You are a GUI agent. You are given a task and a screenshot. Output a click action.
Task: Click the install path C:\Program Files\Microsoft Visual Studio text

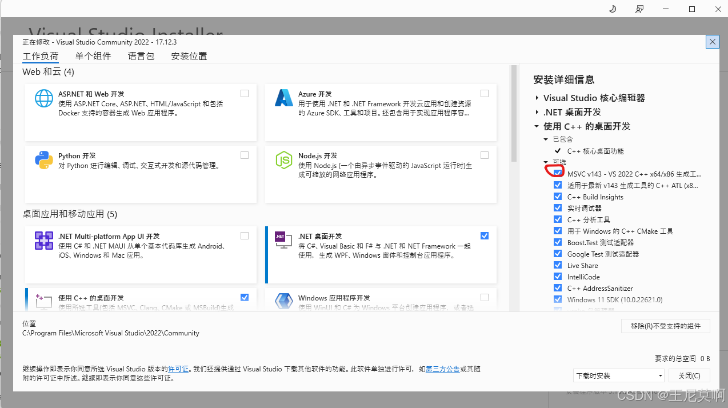(111, 333)
